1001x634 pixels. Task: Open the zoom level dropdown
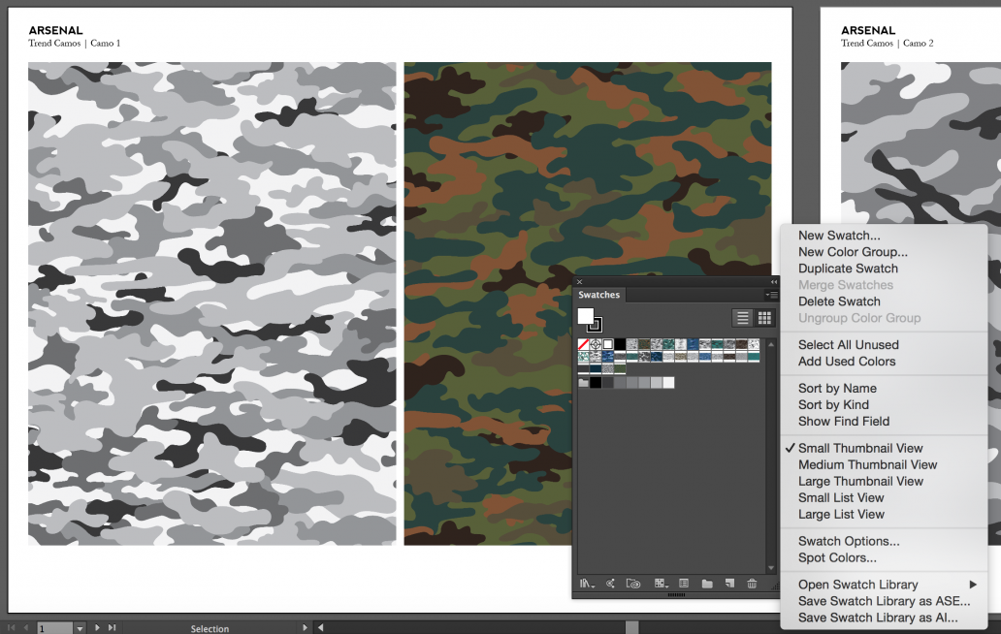[79, 627]
